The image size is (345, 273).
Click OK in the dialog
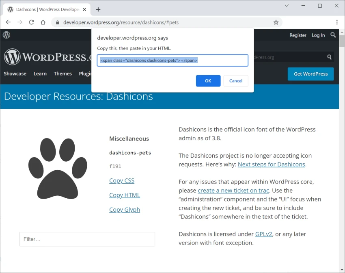coord(208,81)
